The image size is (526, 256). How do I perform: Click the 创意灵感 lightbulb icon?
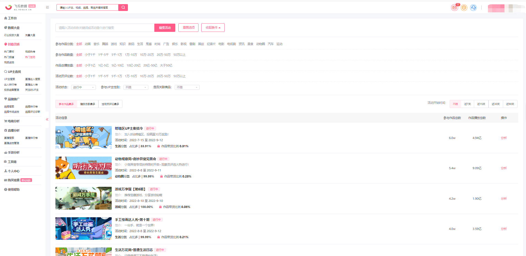pyautogui.click(x=6, y=44)
